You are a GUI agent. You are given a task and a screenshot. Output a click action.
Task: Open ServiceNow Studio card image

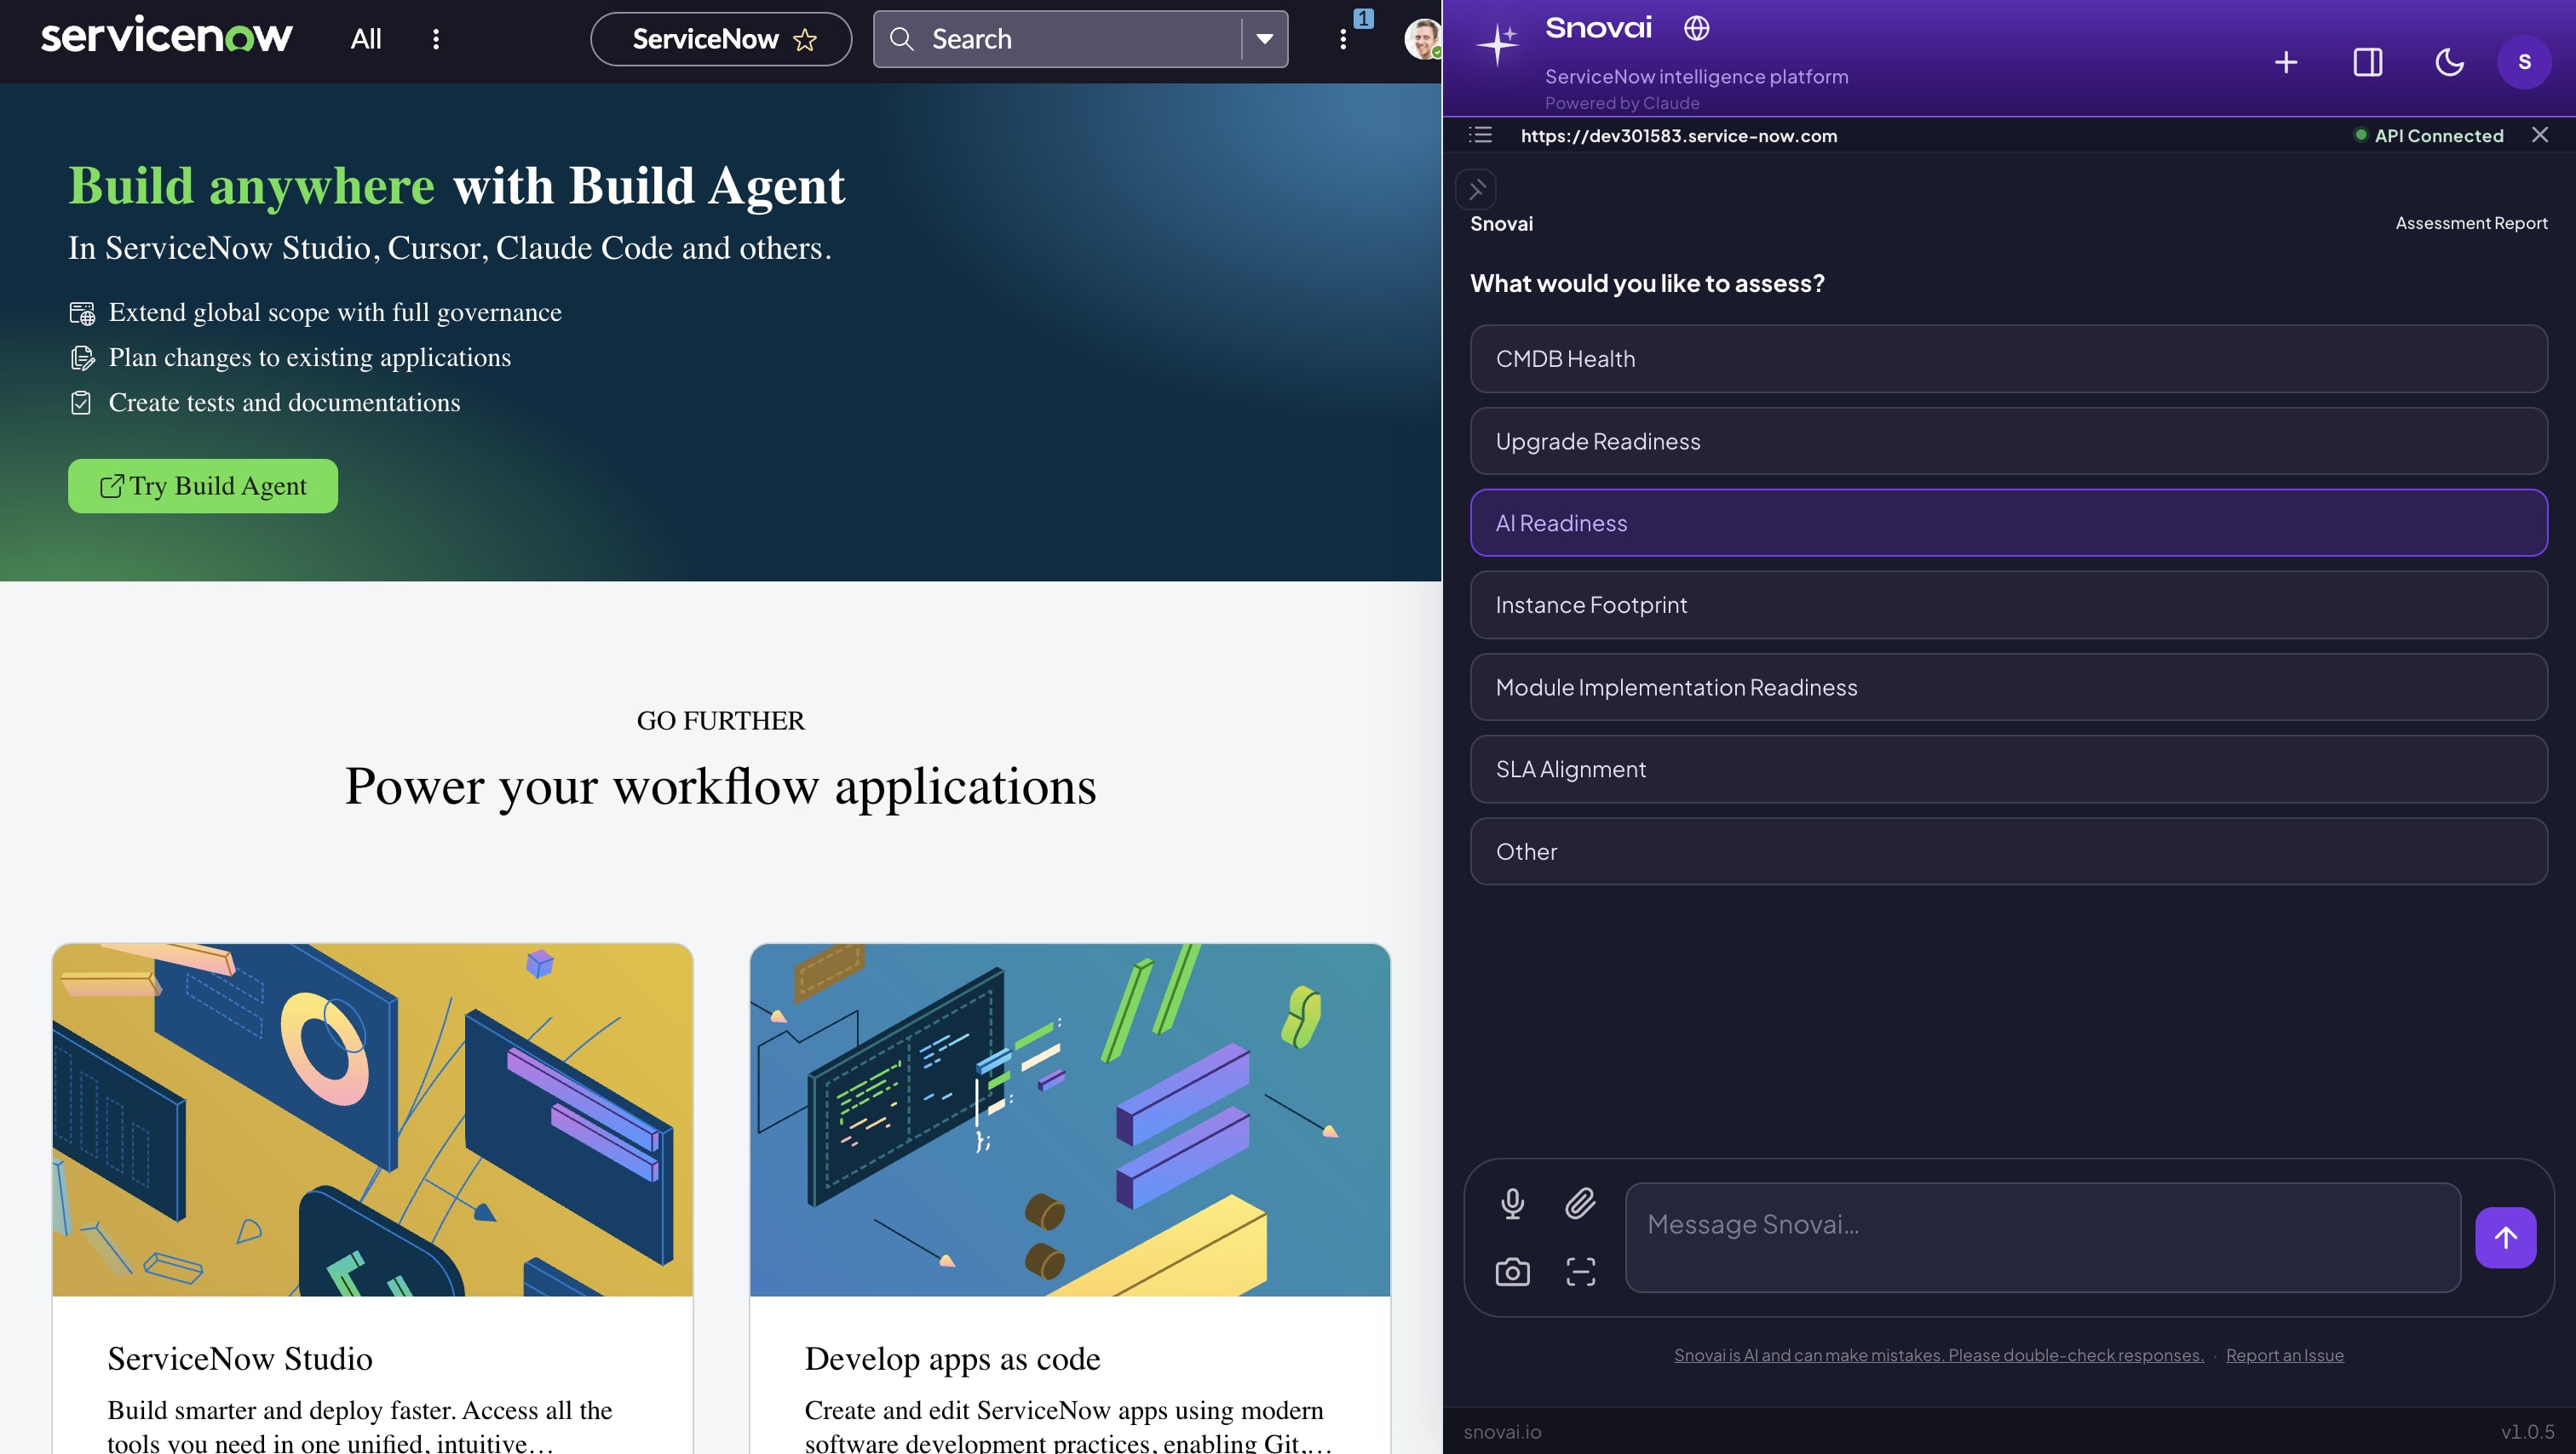tap(372, 1119)
